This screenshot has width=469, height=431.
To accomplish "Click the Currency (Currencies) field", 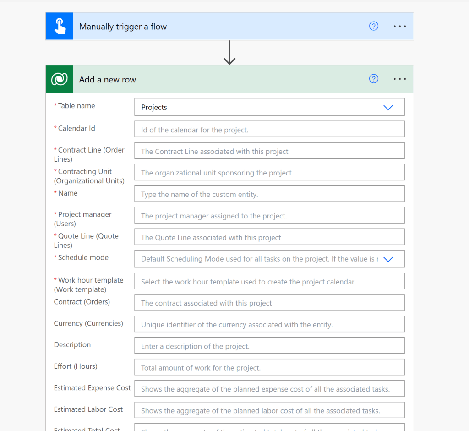I will pos(269,324).
